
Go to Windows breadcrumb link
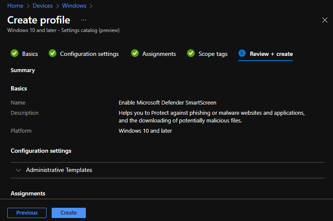coord(74,6)
